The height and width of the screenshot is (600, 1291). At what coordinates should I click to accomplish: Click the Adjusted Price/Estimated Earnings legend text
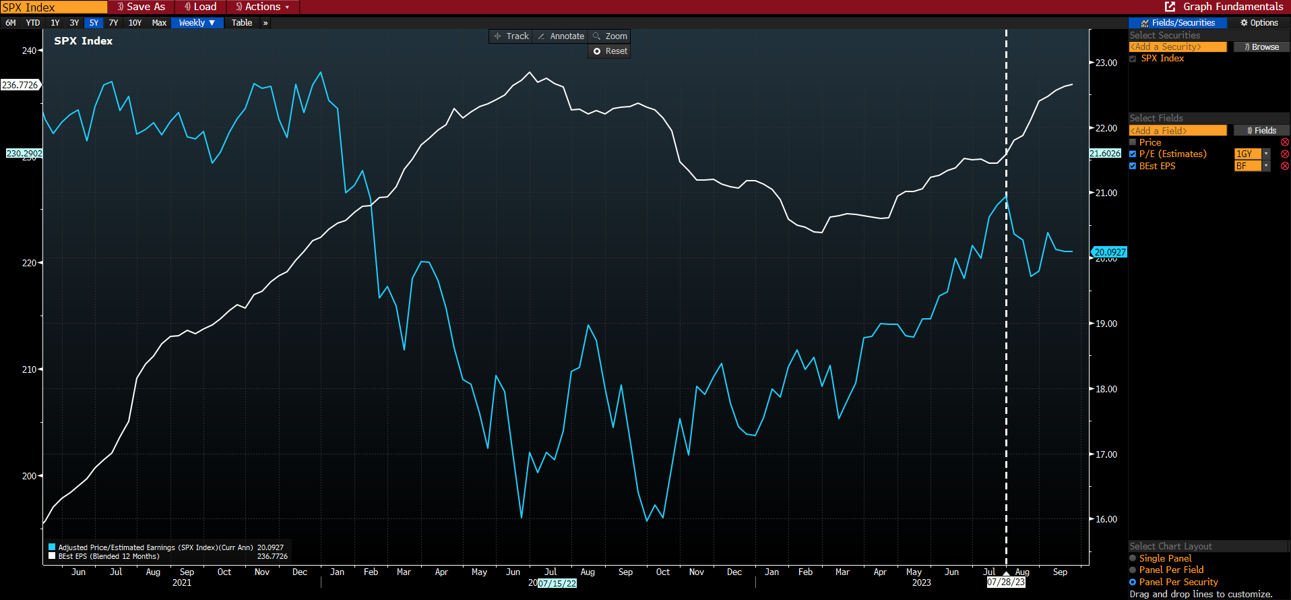156,547
